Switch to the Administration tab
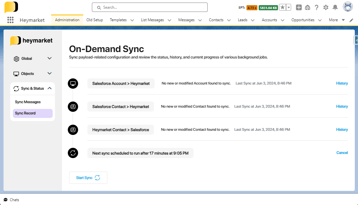The width and height of the screenshot is (358, 205). point(67,20)
